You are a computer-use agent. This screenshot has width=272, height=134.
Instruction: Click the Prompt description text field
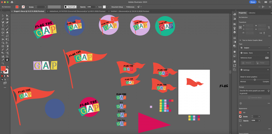[x=255, y=92]
